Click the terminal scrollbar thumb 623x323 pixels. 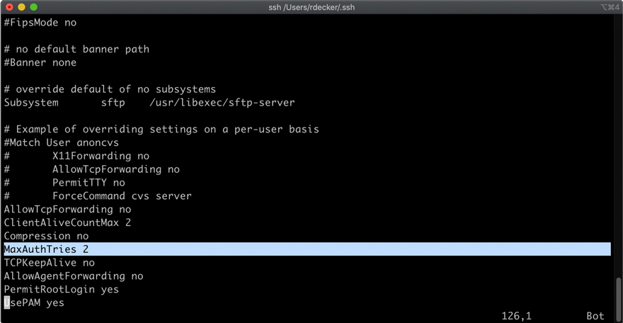coord(618,296)
